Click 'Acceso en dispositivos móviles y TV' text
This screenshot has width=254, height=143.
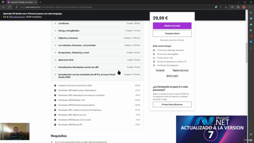pos(172,62)
